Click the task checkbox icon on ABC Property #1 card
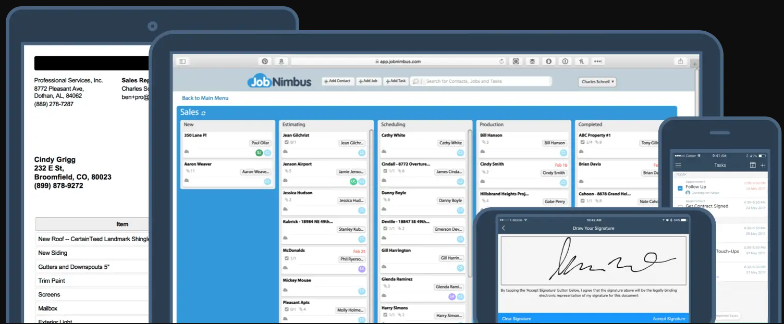 point(582,142)
